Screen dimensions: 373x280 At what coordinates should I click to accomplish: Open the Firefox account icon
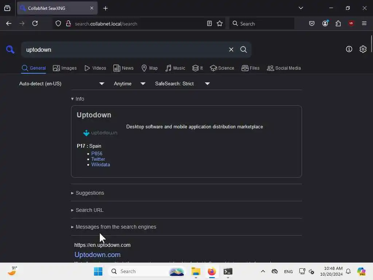(325, 23)
